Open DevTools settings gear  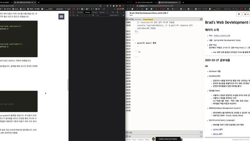click(x=118, y=12)
